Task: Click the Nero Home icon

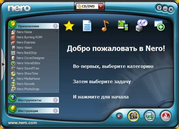Action: point(13,32)
